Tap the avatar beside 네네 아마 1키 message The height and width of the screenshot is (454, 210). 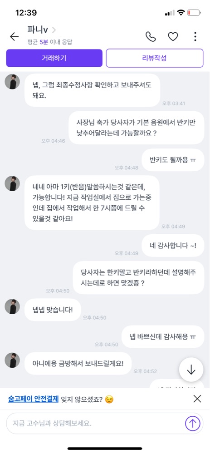coord(12,183)
